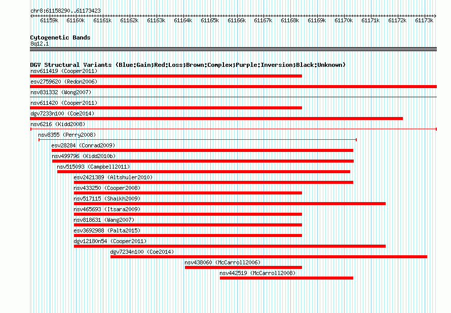Click the red bar under nsv818631
Image resolution: width=451 pixels, height=313 pixels.
[x=188, y=225]
